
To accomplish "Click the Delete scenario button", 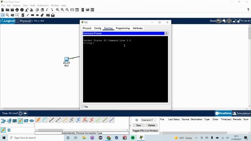I will (151, 125).
